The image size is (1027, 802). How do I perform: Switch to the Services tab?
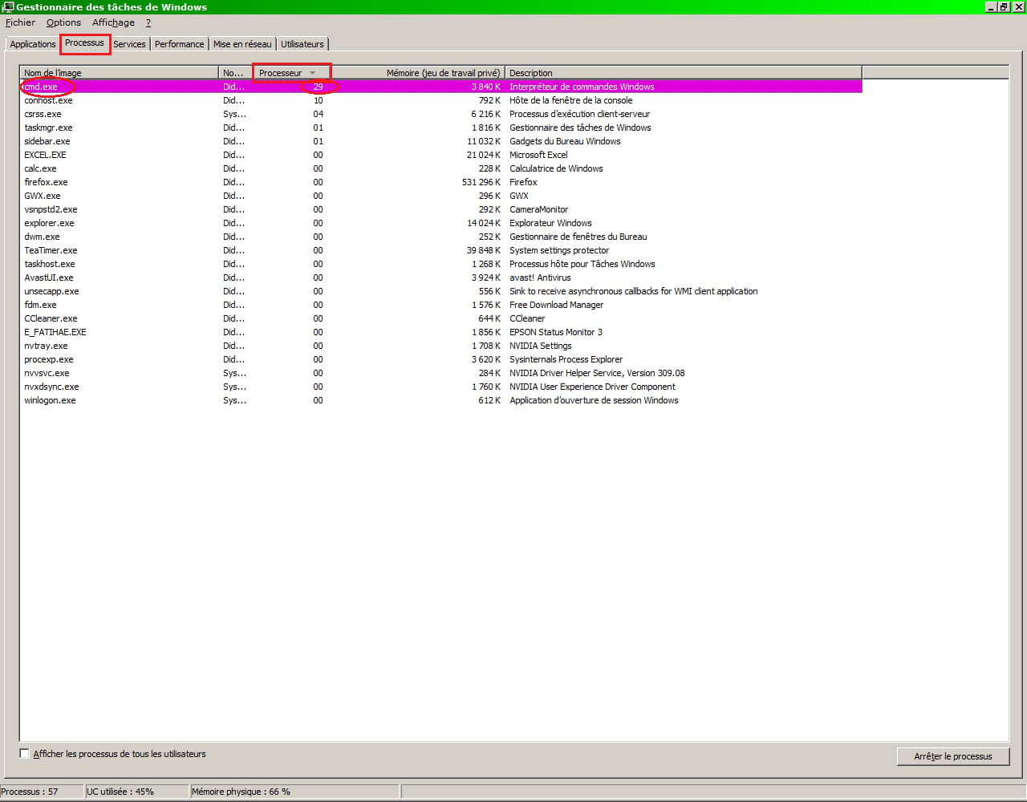click(x=129, y=44)
